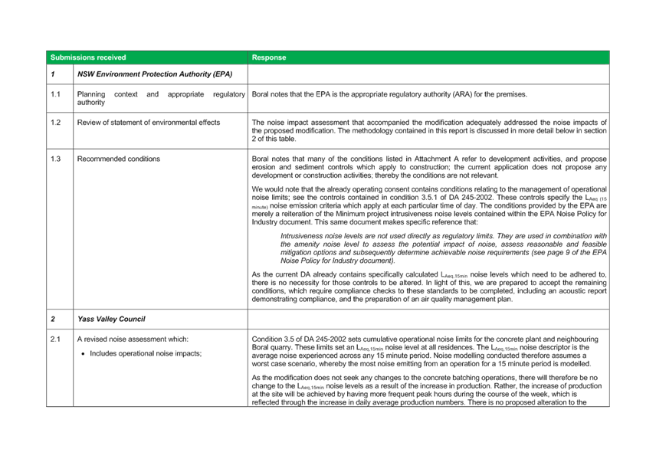Click the response about EPA being the ARA
Image resolution: width=656 pixels, height=459 pixels.
[x=389, y=94]
